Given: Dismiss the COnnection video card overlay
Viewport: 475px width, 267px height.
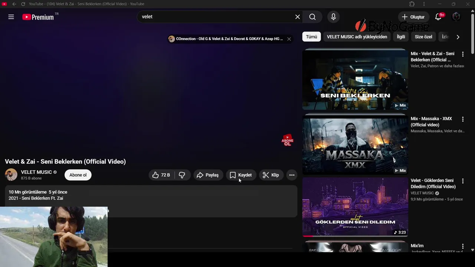Looking at the screenshot, I should pos(289,39).
